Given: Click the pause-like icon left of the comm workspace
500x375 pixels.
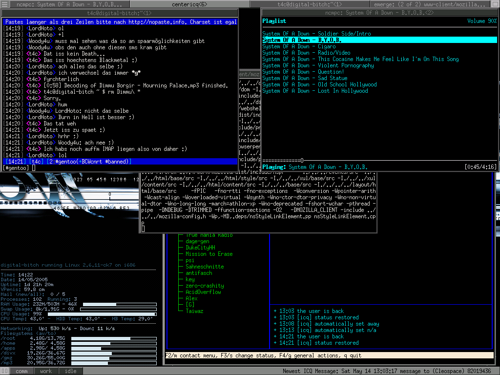Looking at the screenshot, I should [x=4, y=371].
